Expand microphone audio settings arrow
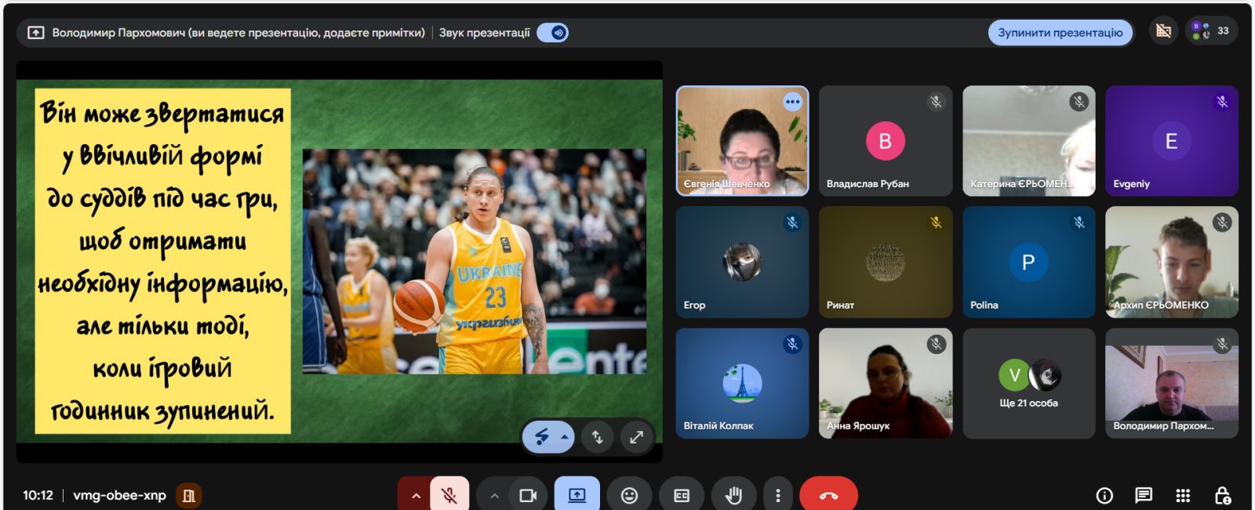This screenshot has width=1255, height=510. pos(416,495)
